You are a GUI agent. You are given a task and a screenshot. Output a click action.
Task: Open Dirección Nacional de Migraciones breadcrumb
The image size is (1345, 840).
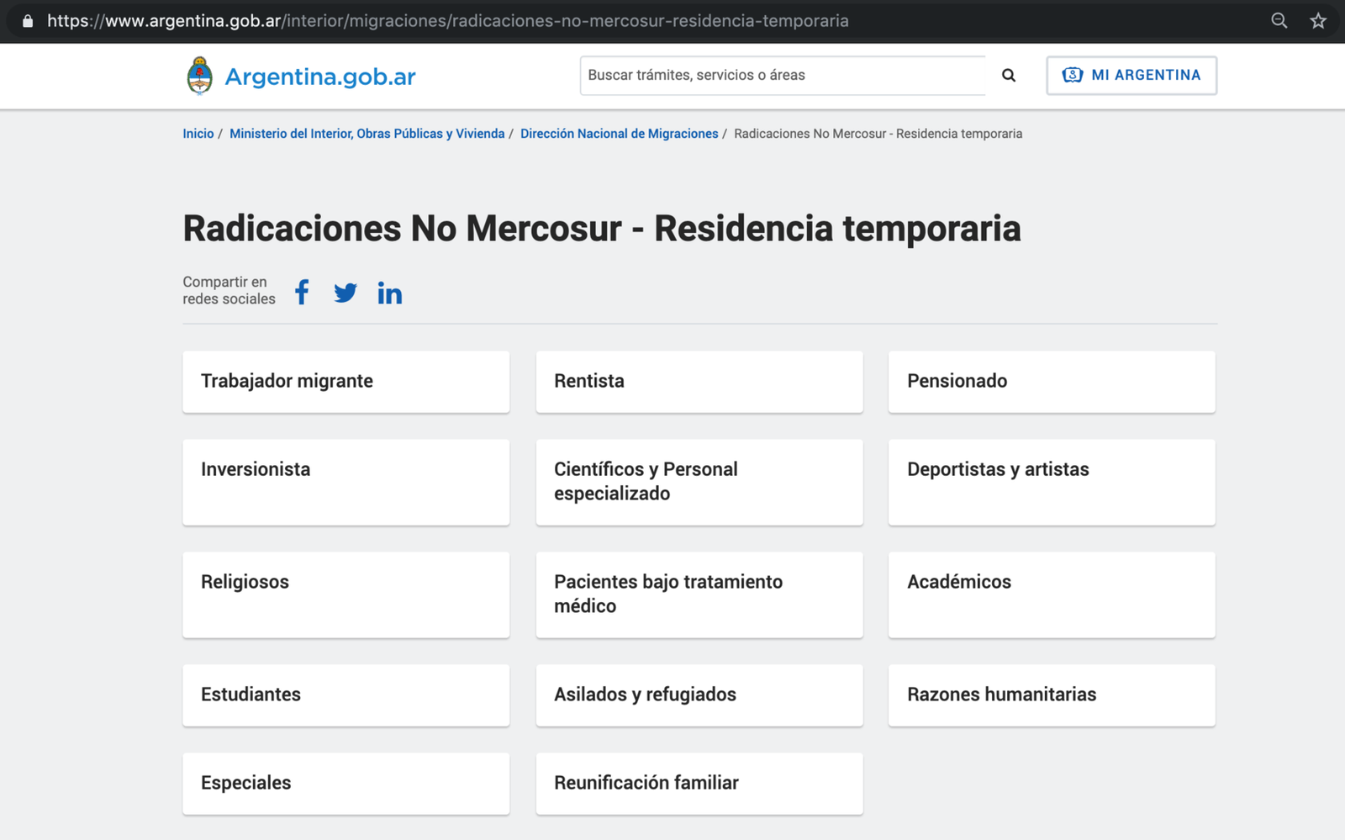point(620,134)
